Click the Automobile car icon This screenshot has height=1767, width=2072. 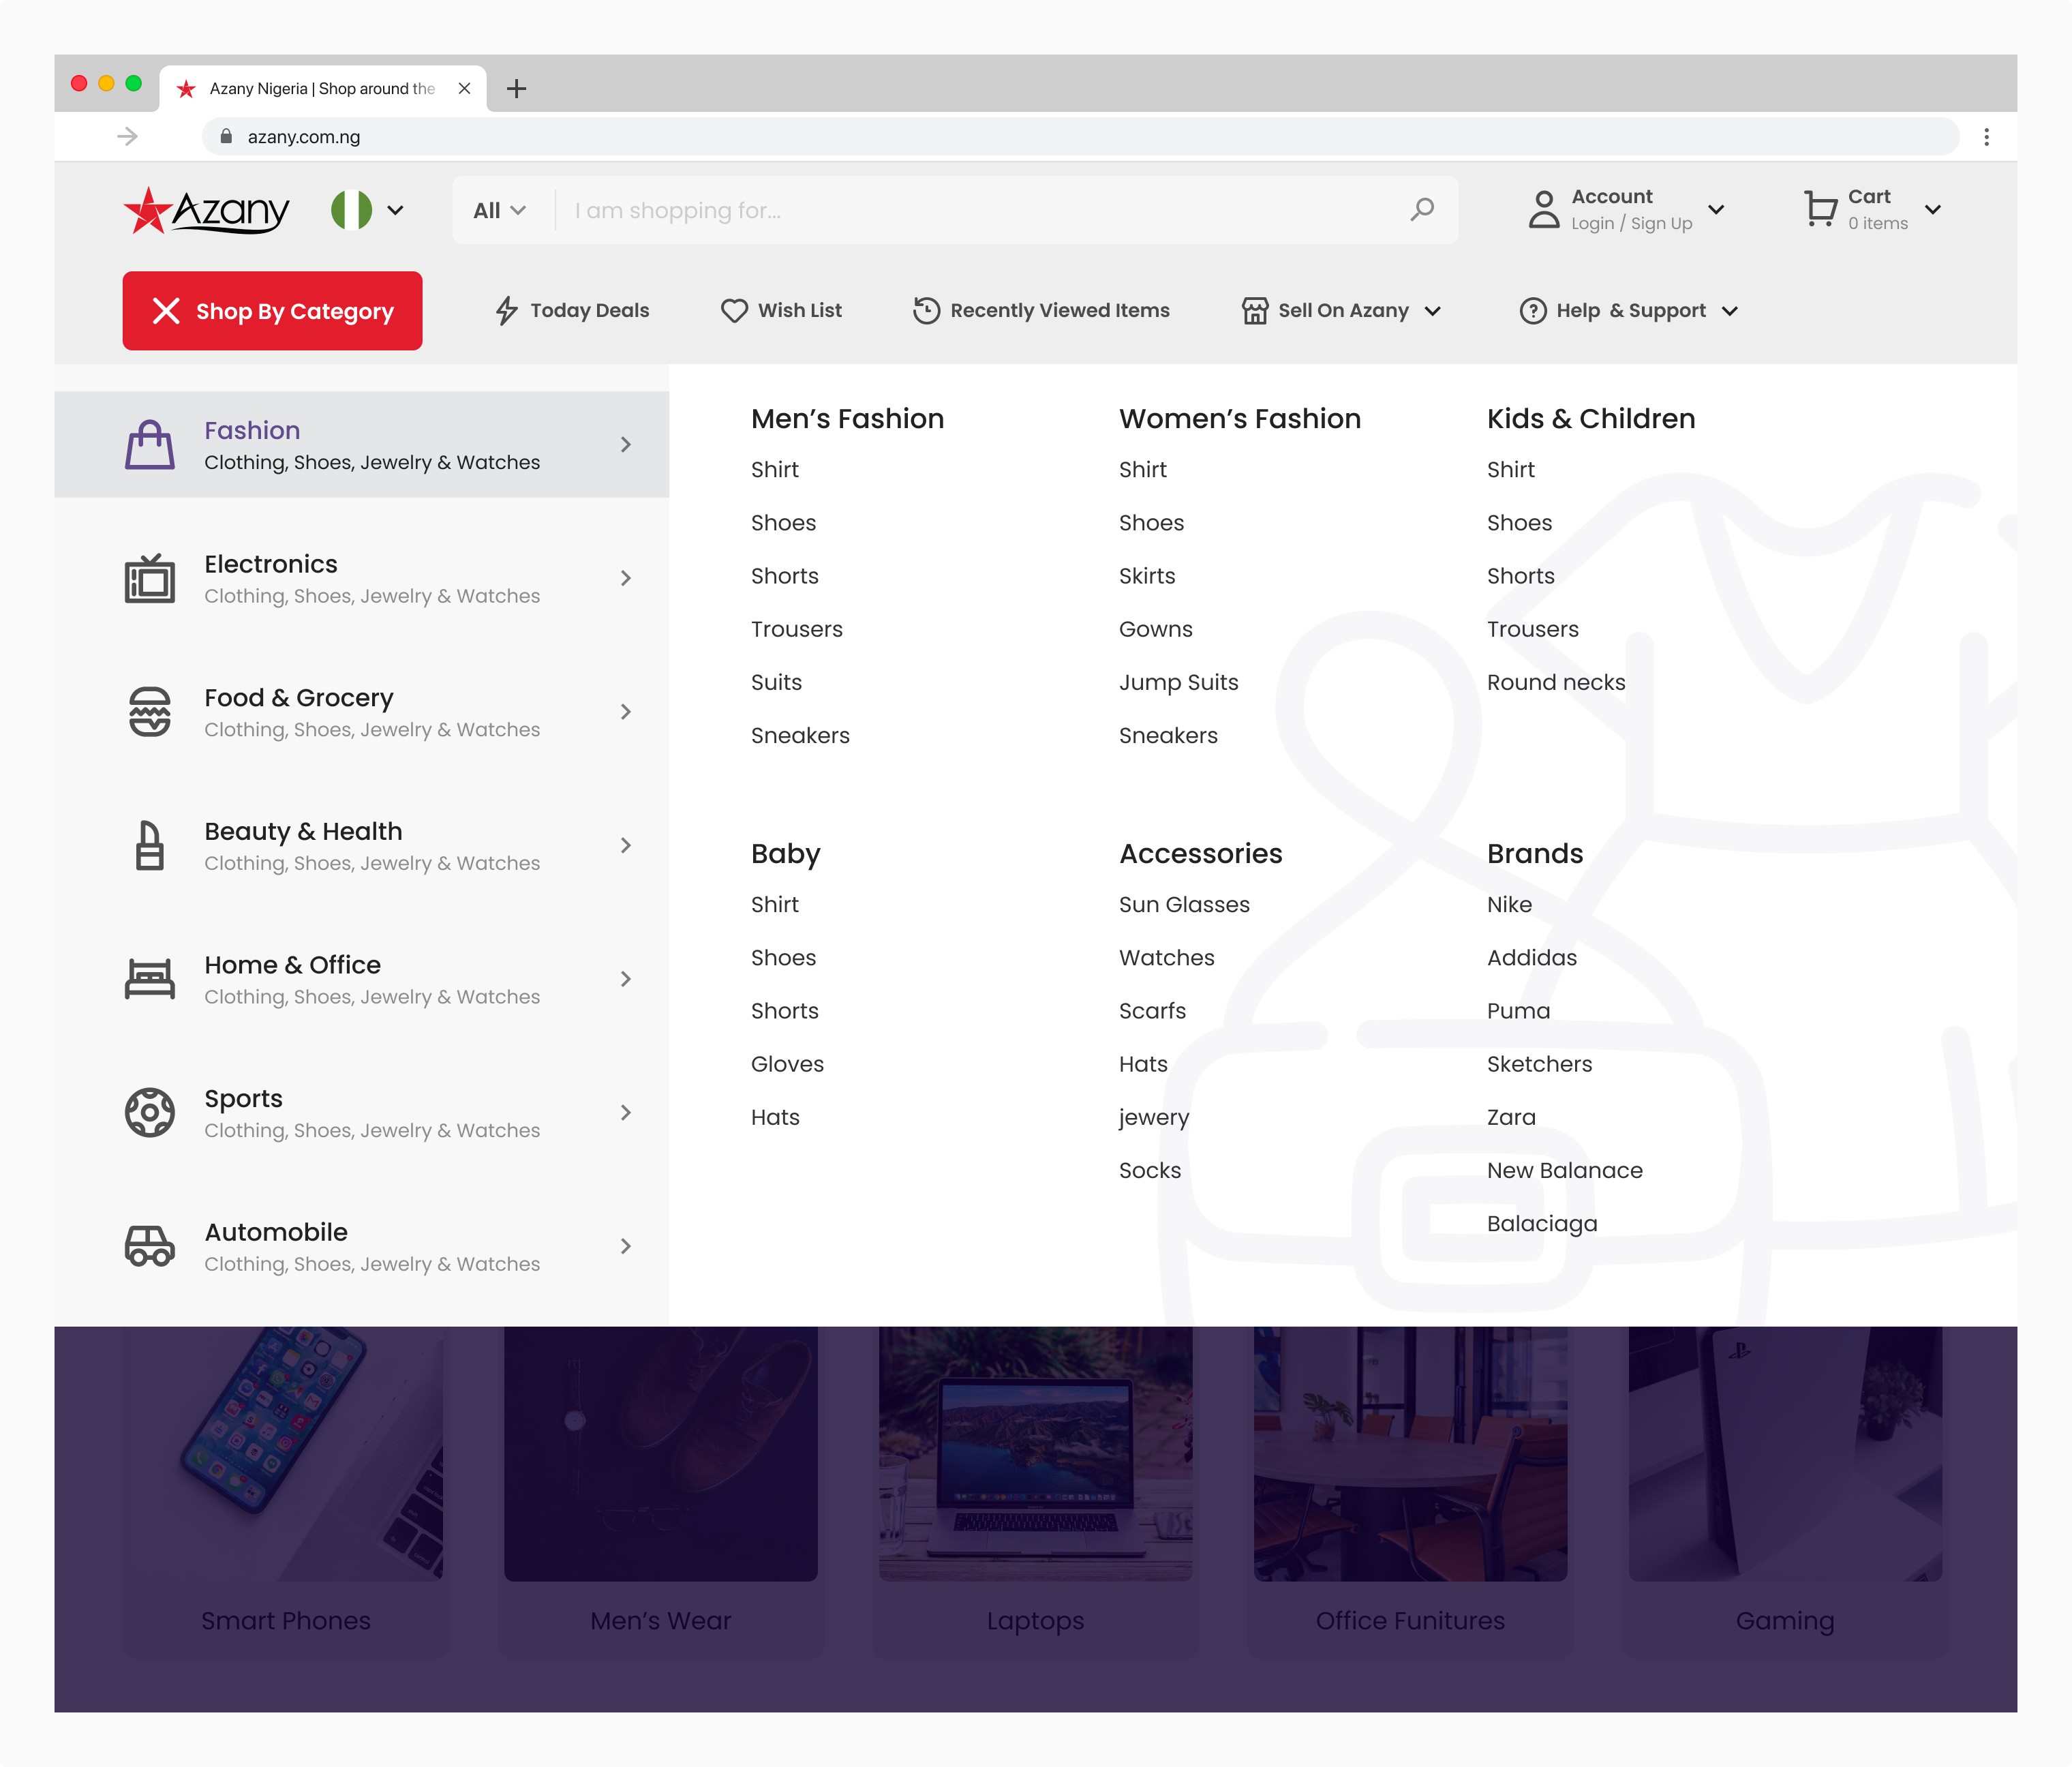tap(150, 1246)
